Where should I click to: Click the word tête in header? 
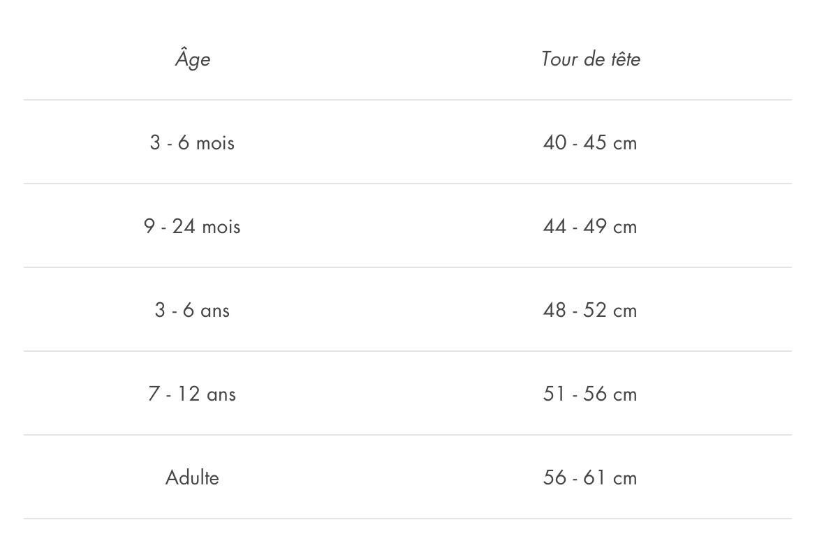pyautogui.click(x=625, y=59)
